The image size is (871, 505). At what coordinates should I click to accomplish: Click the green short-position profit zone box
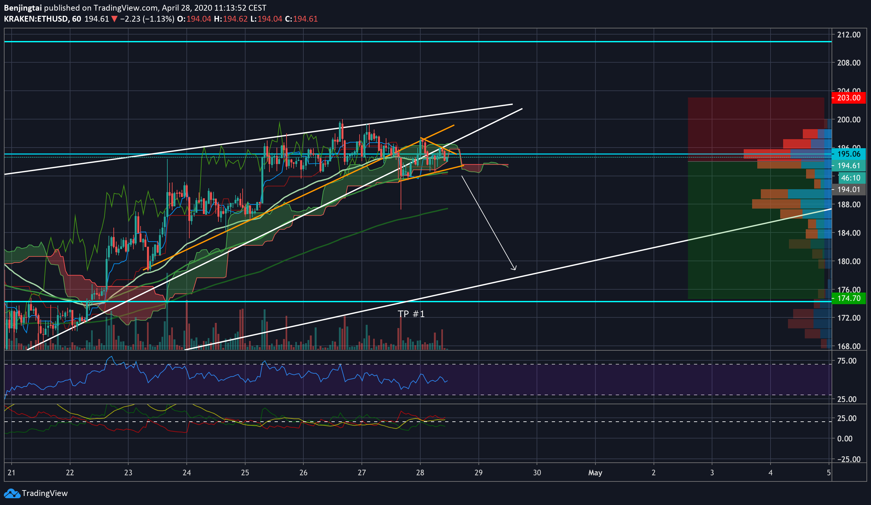756,230
